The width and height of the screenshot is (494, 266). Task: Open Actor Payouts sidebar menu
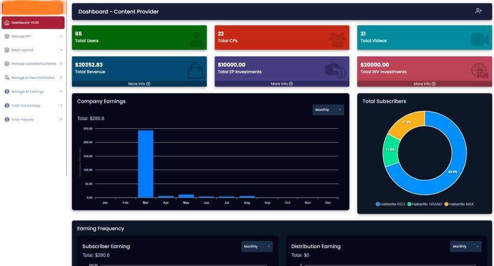(22, 120)
